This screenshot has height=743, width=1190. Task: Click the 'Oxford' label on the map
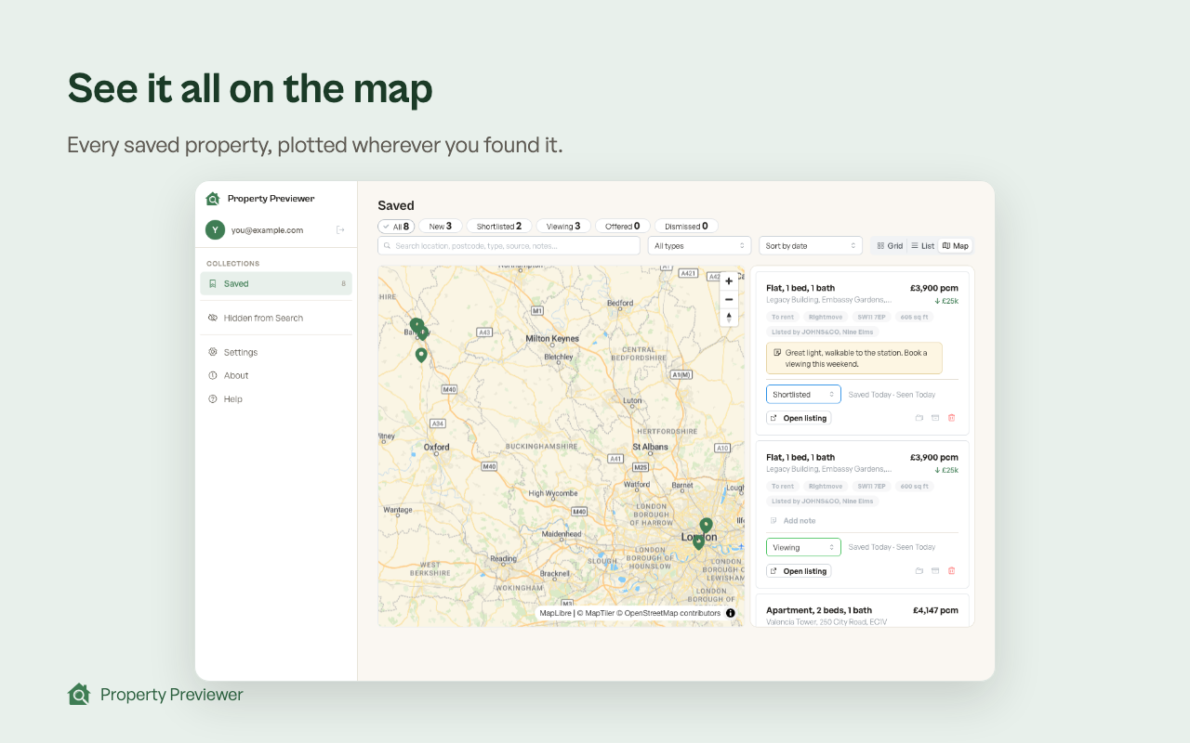tap(437, 448)
